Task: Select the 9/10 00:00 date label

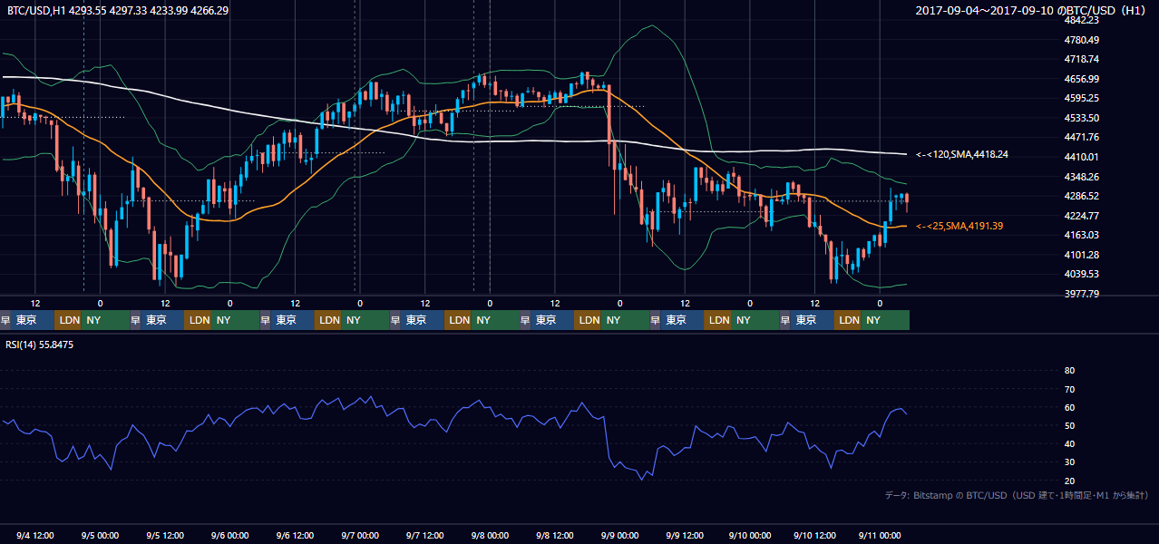Action: (749, 535)
